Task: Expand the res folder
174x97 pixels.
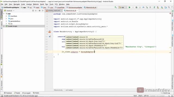Action: click(x=6, y=24)
